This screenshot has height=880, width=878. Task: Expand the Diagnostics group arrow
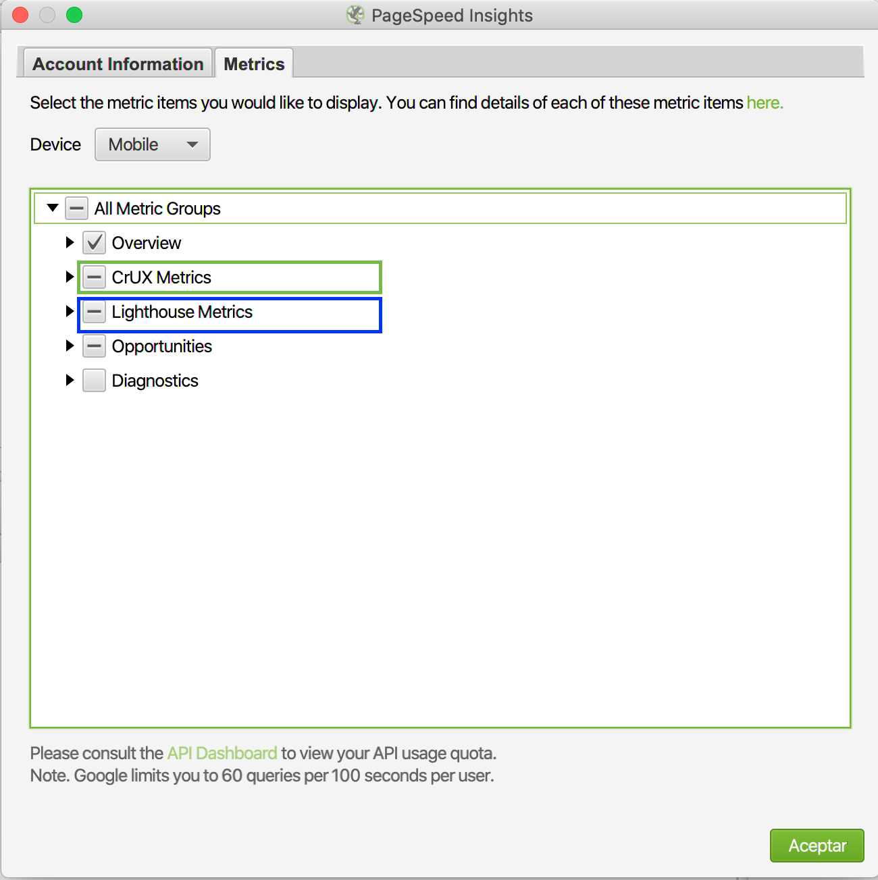coord(70,380)
